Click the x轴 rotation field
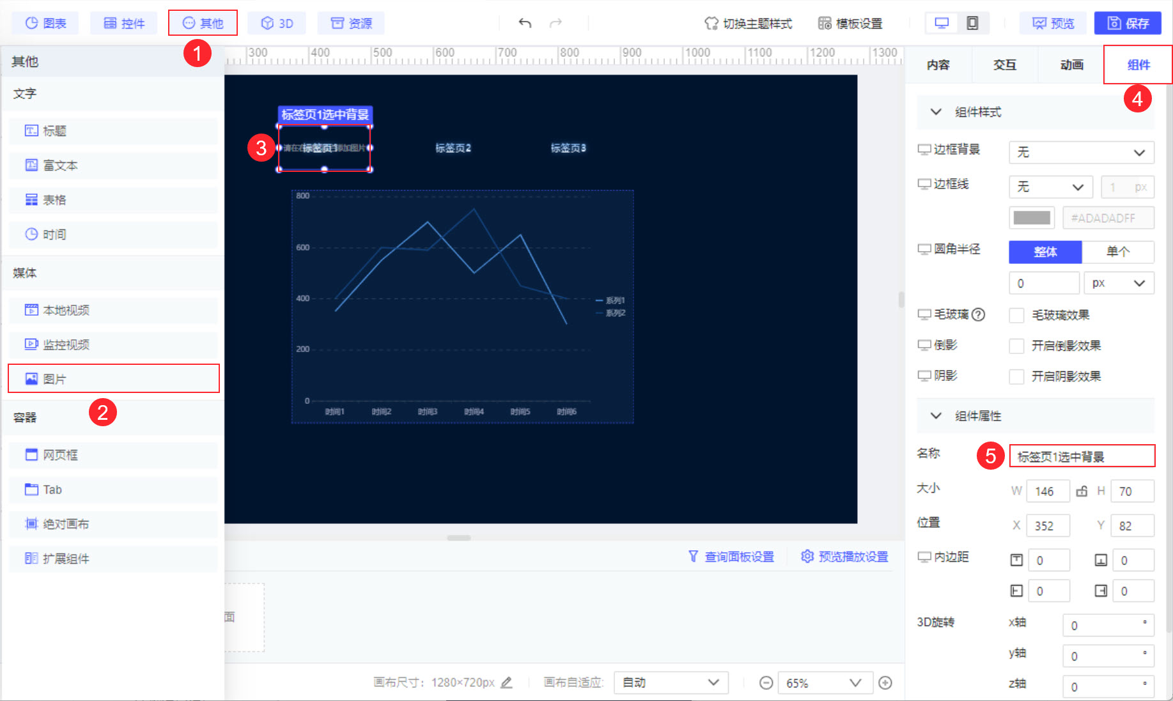The image size is (1173, 701). click(x=1108, y=626)
